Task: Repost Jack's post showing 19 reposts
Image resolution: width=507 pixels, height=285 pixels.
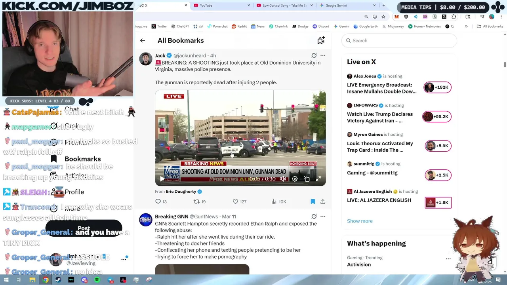Action: [x=199, y=201]
